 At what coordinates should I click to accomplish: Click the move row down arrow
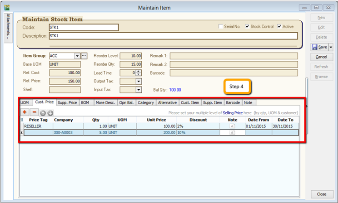50,112
